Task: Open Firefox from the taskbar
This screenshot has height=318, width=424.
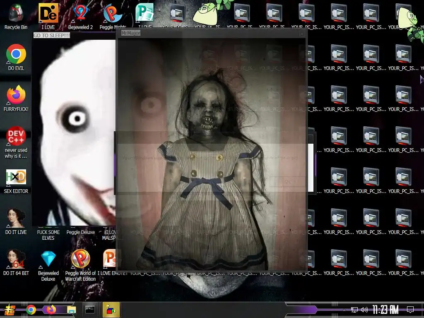Action: pos(51,309)
